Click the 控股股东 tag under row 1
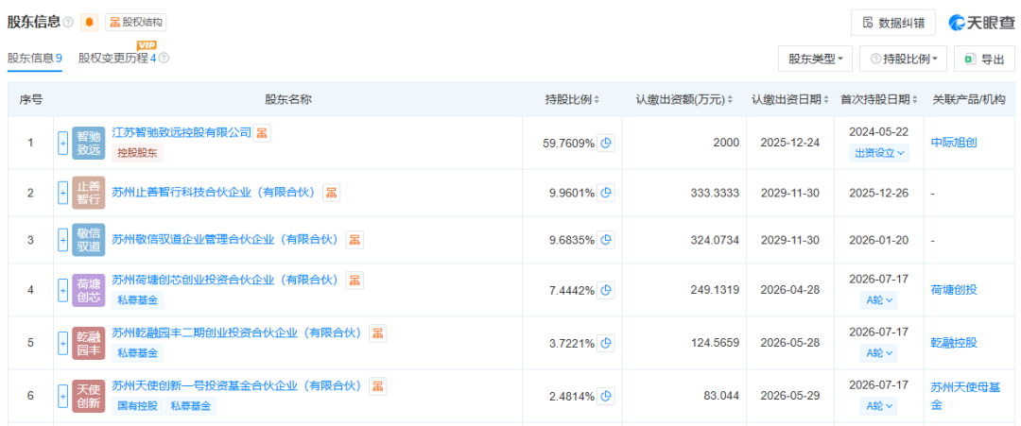The width and height of the screenshot is (1021, 426). coord(137,153)
